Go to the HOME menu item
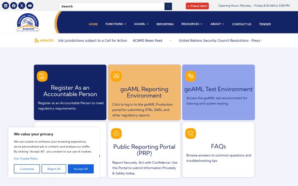Screen dimensions: 298x186 [x=93, y=24]
